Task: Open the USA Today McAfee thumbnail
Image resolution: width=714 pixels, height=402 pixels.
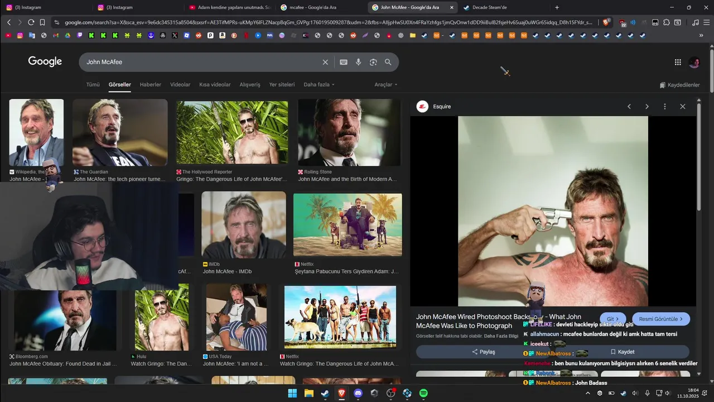Action: tap(237, 317)
